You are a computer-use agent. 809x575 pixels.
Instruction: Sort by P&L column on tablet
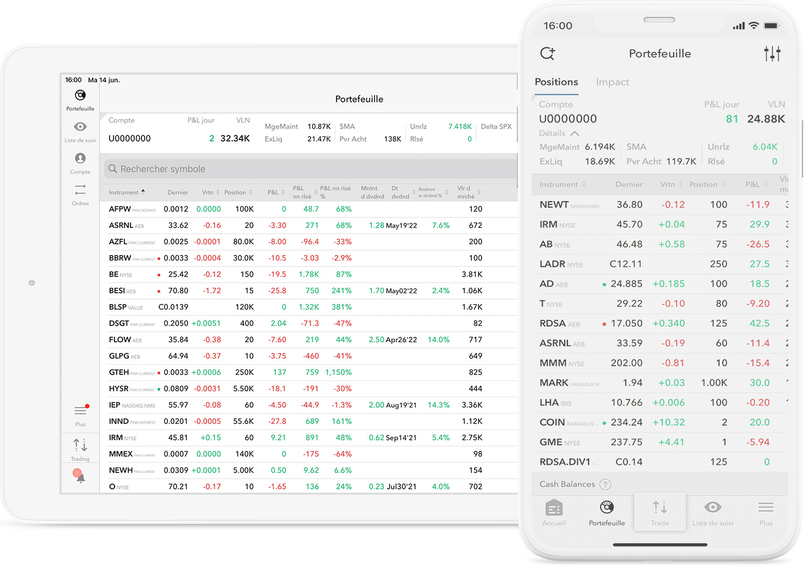tap(276, 192)
